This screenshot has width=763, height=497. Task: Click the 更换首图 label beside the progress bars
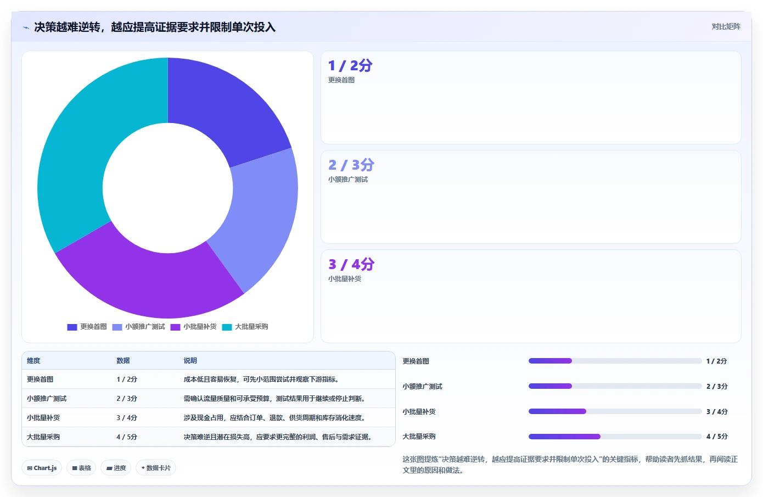pyautogui.click(x=416, y=361)
